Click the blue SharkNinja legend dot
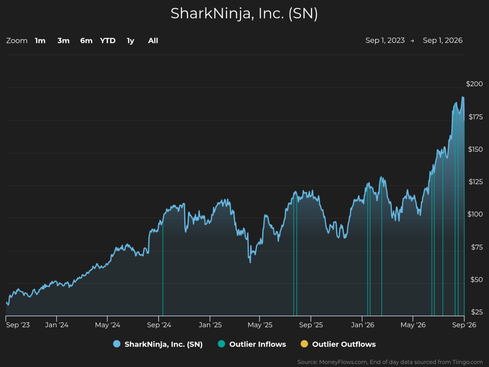This screenshot has height=367, width=489. [117, 344]
